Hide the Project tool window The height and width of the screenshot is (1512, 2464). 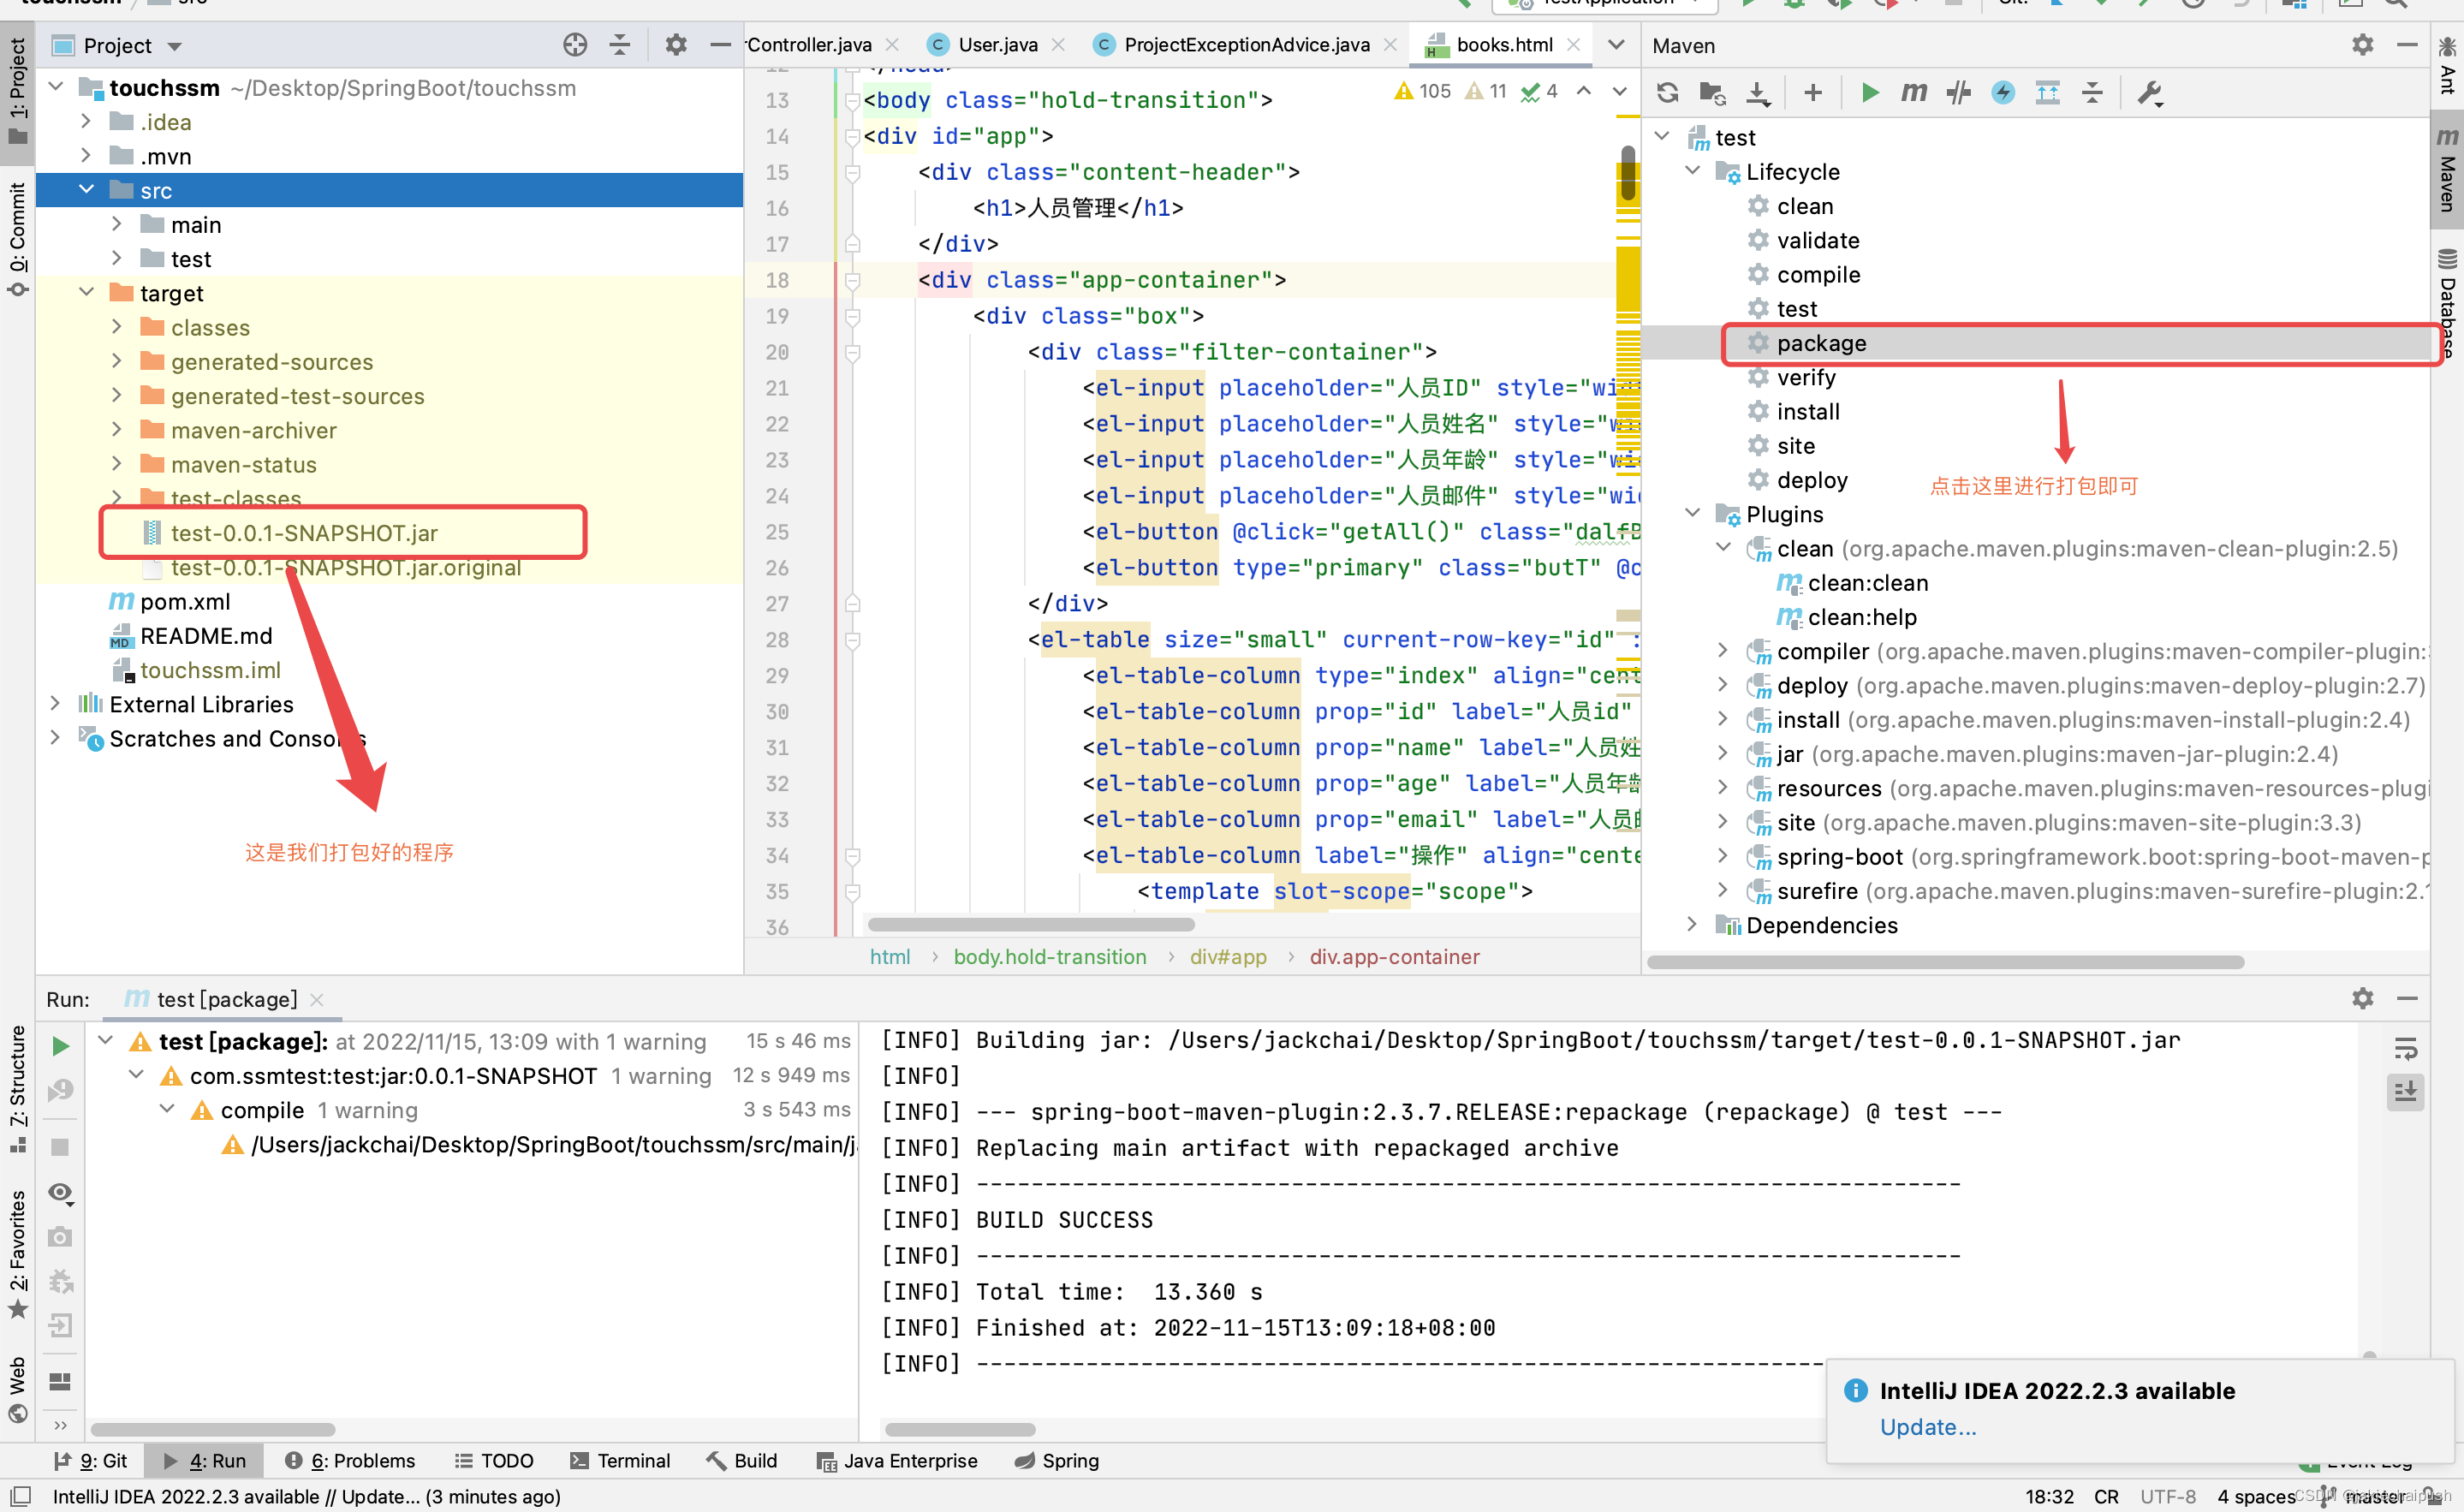720,45
